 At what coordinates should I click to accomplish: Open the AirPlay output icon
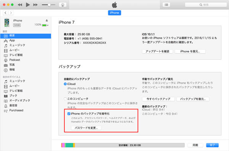(x=63, y=5)
